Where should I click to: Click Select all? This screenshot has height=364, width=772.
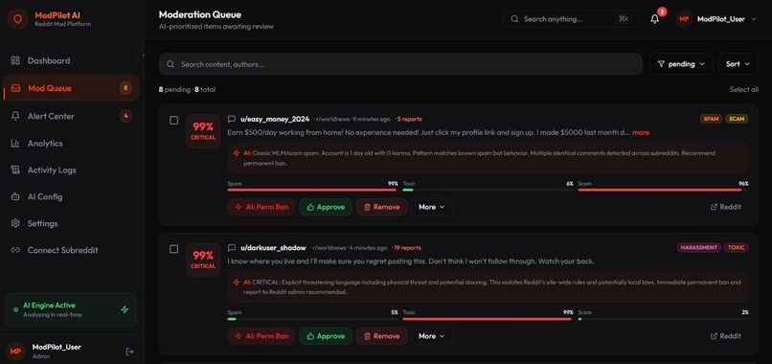(744, 90)
